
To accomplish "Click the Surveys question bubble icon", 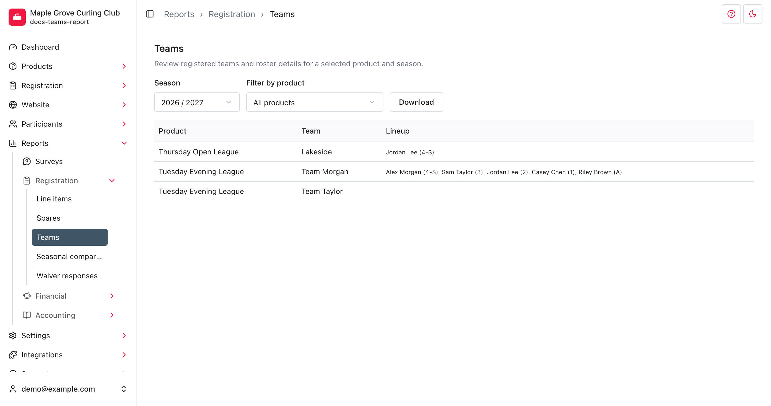I will point(27,162).
